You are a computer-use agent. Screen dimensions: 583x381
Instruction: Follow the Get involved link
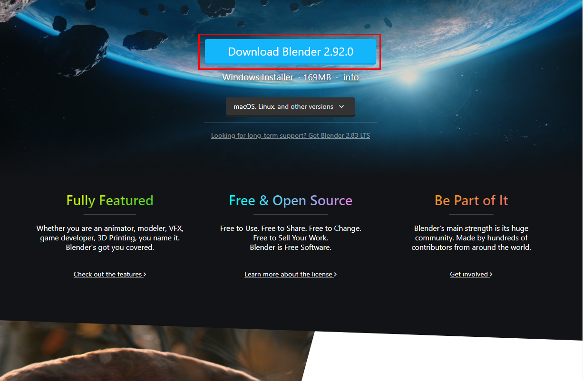[x=471, y=274]
